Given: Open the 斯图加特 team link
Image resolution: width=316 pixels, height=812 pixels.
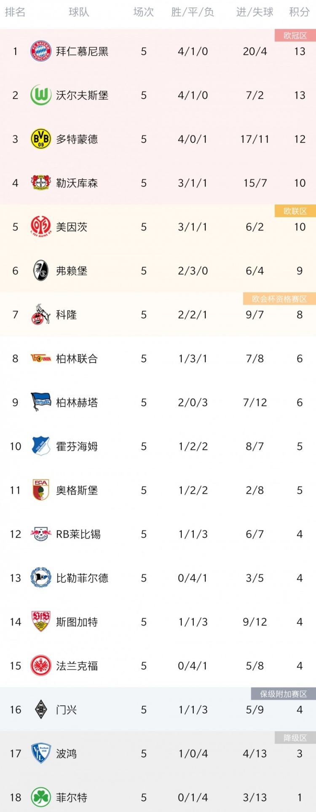Looking at the screenshot, I should click(77, 622).
